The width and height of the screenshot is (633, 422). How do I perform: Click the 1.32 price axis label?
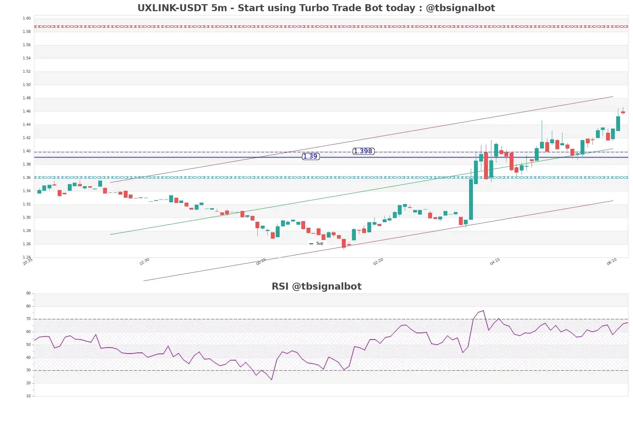coord(27,204)
